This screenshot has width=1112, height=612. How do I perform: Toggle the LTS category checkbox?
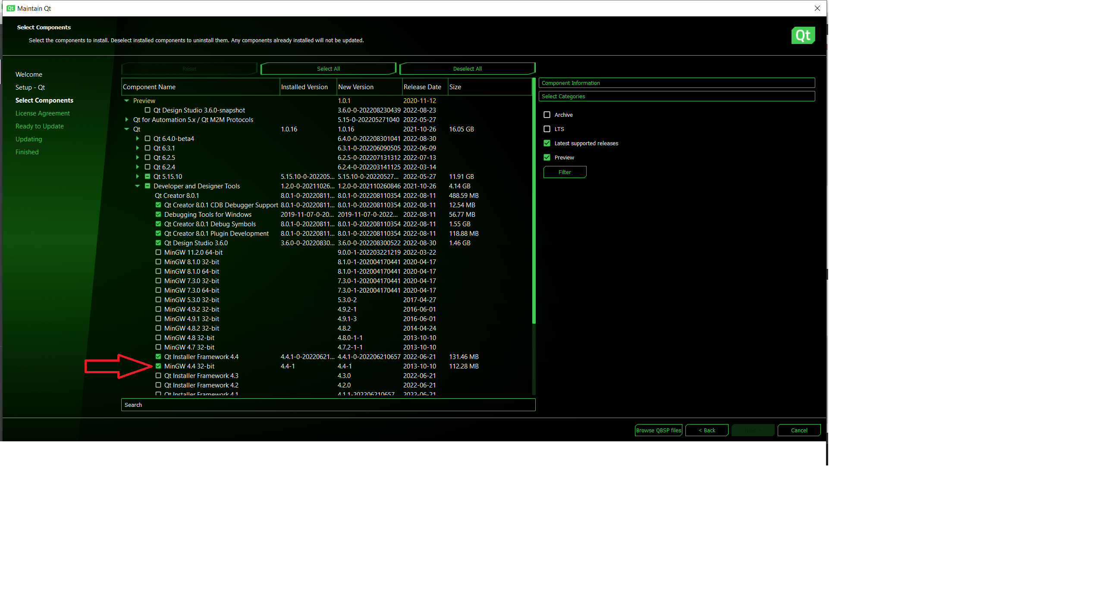click(547, 129)
